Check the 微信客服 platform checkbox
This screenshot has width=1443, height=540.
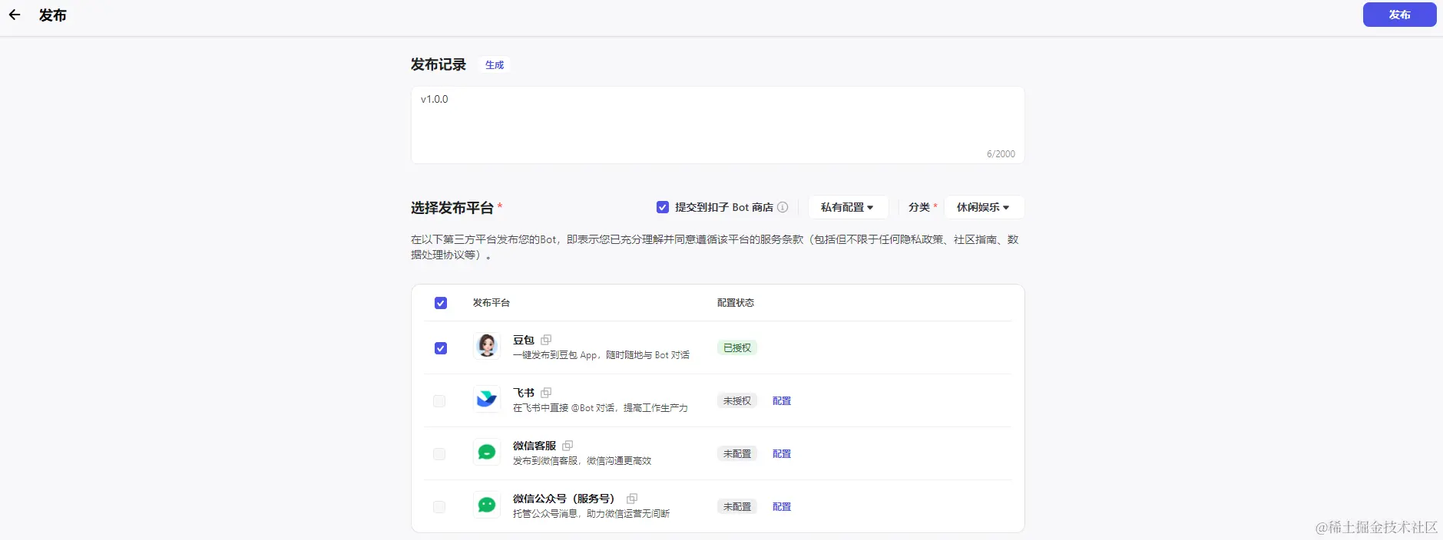[439, 454]
